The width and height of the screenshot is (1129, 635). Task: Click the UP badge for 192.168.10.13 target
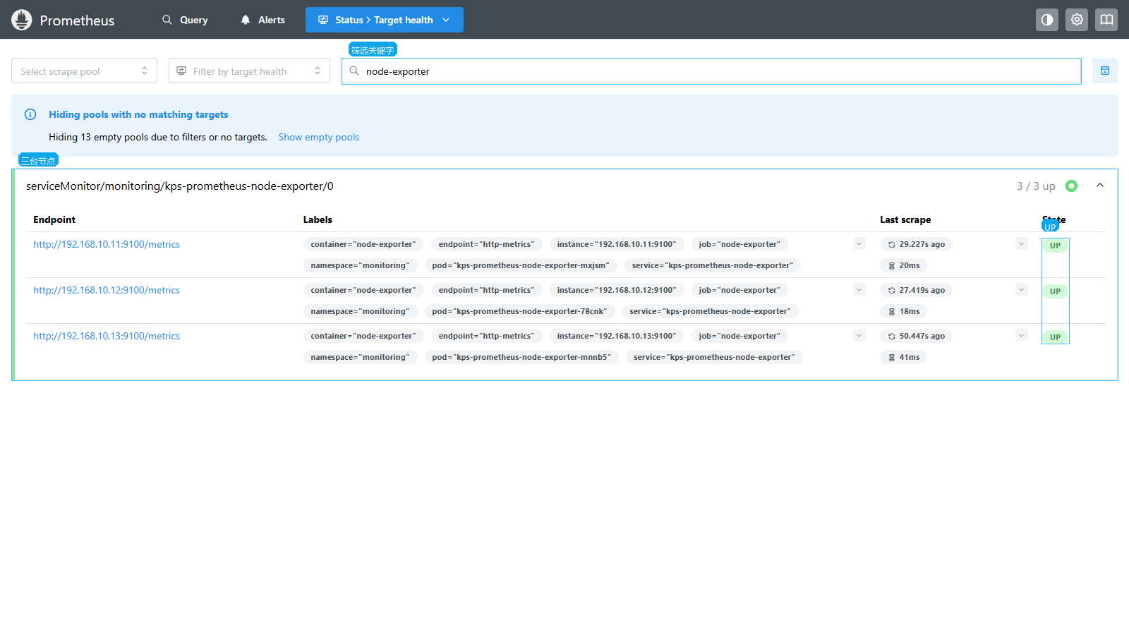coord(1055,337)
